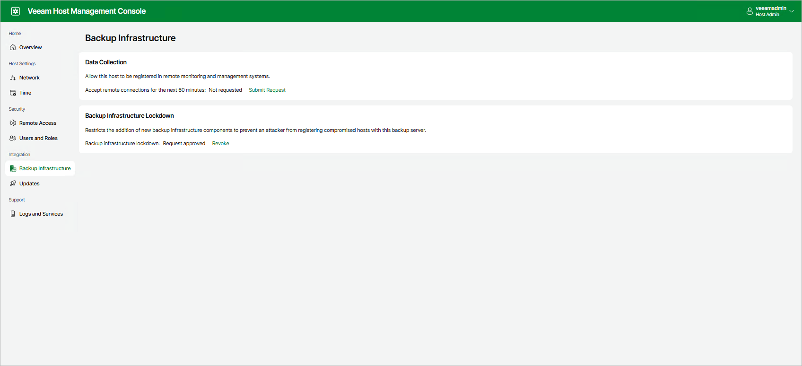
Task: Click the Backup Infrastructure page heading
Action: pos(131,38)
